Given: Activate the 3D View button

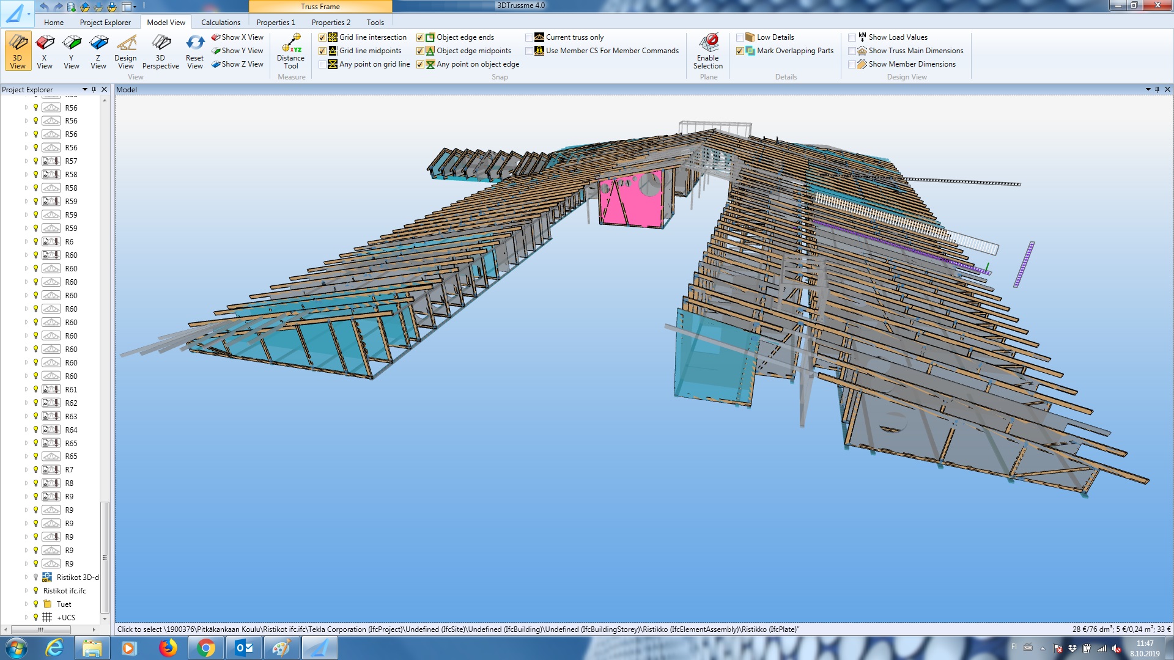Looking at the screenshot, I should (x=18, y=51).
